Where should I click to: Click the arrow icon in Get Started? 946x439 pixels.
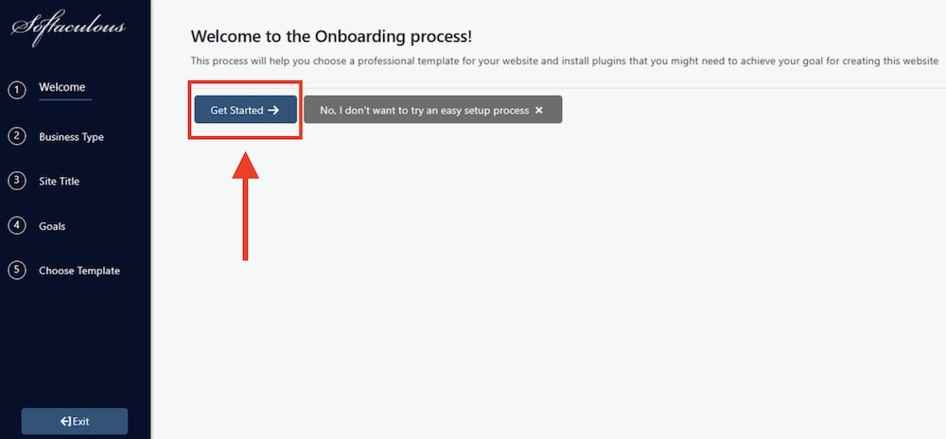(273, 111)
